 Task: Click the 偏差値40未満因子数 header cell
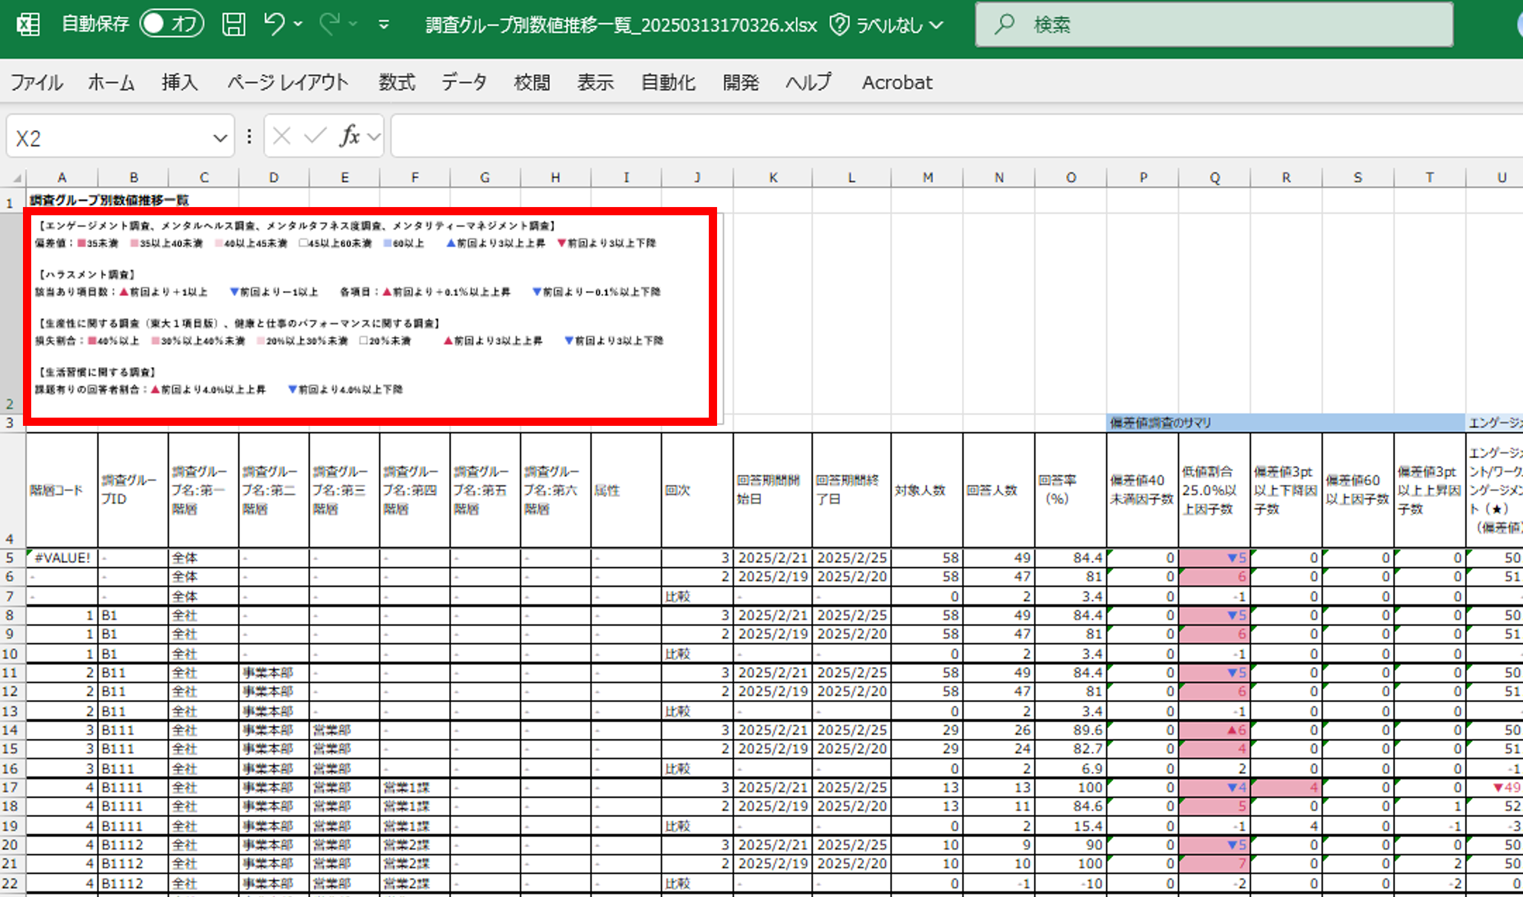point(1143,490)
